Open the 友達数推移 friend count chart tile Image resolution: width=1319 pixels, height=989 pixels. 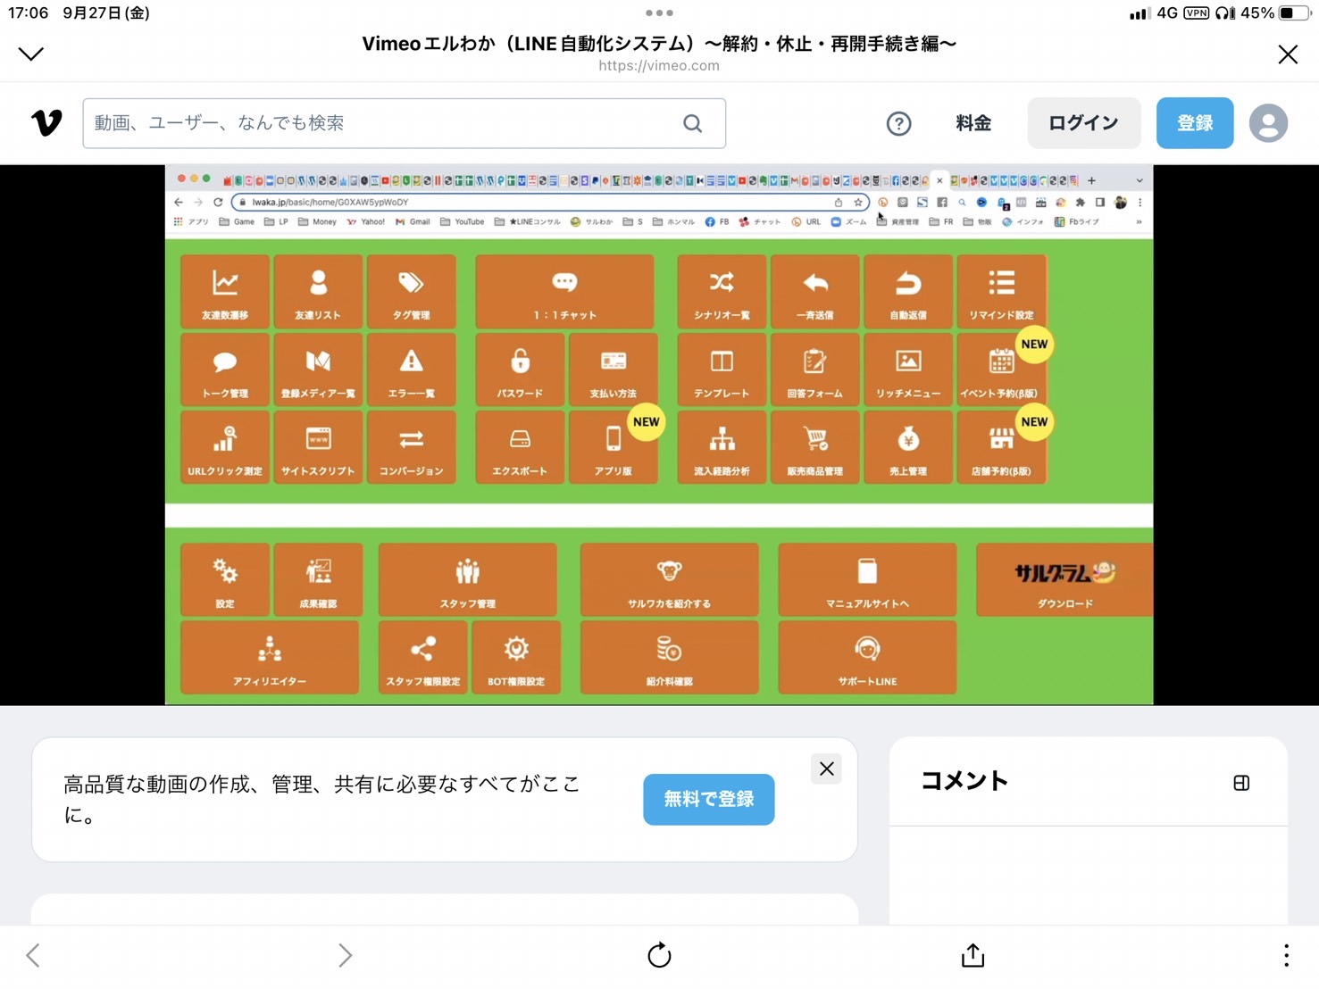pyautogui.click(x=225, y=291)
